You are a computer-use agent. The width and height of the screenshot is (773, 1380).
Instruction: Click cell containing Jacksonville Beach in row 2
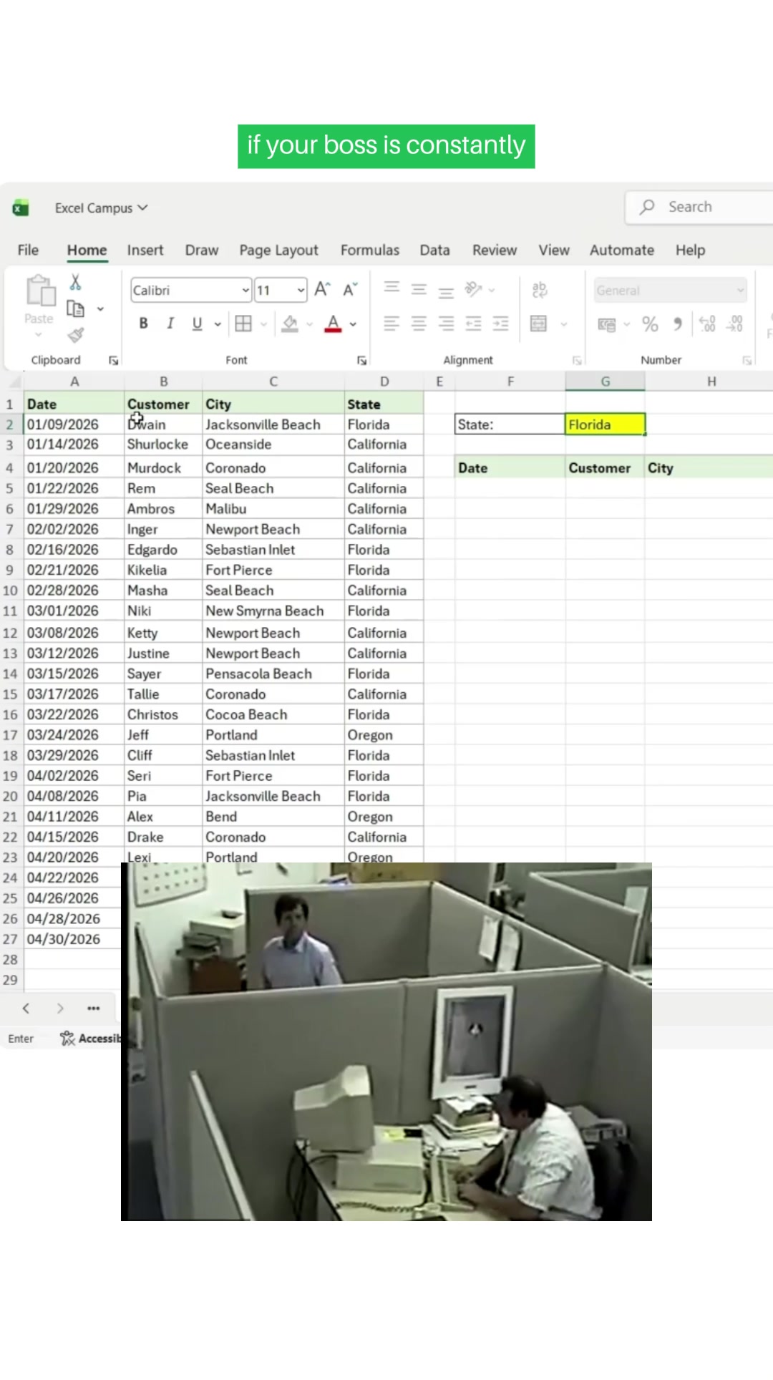coord(273,424)
